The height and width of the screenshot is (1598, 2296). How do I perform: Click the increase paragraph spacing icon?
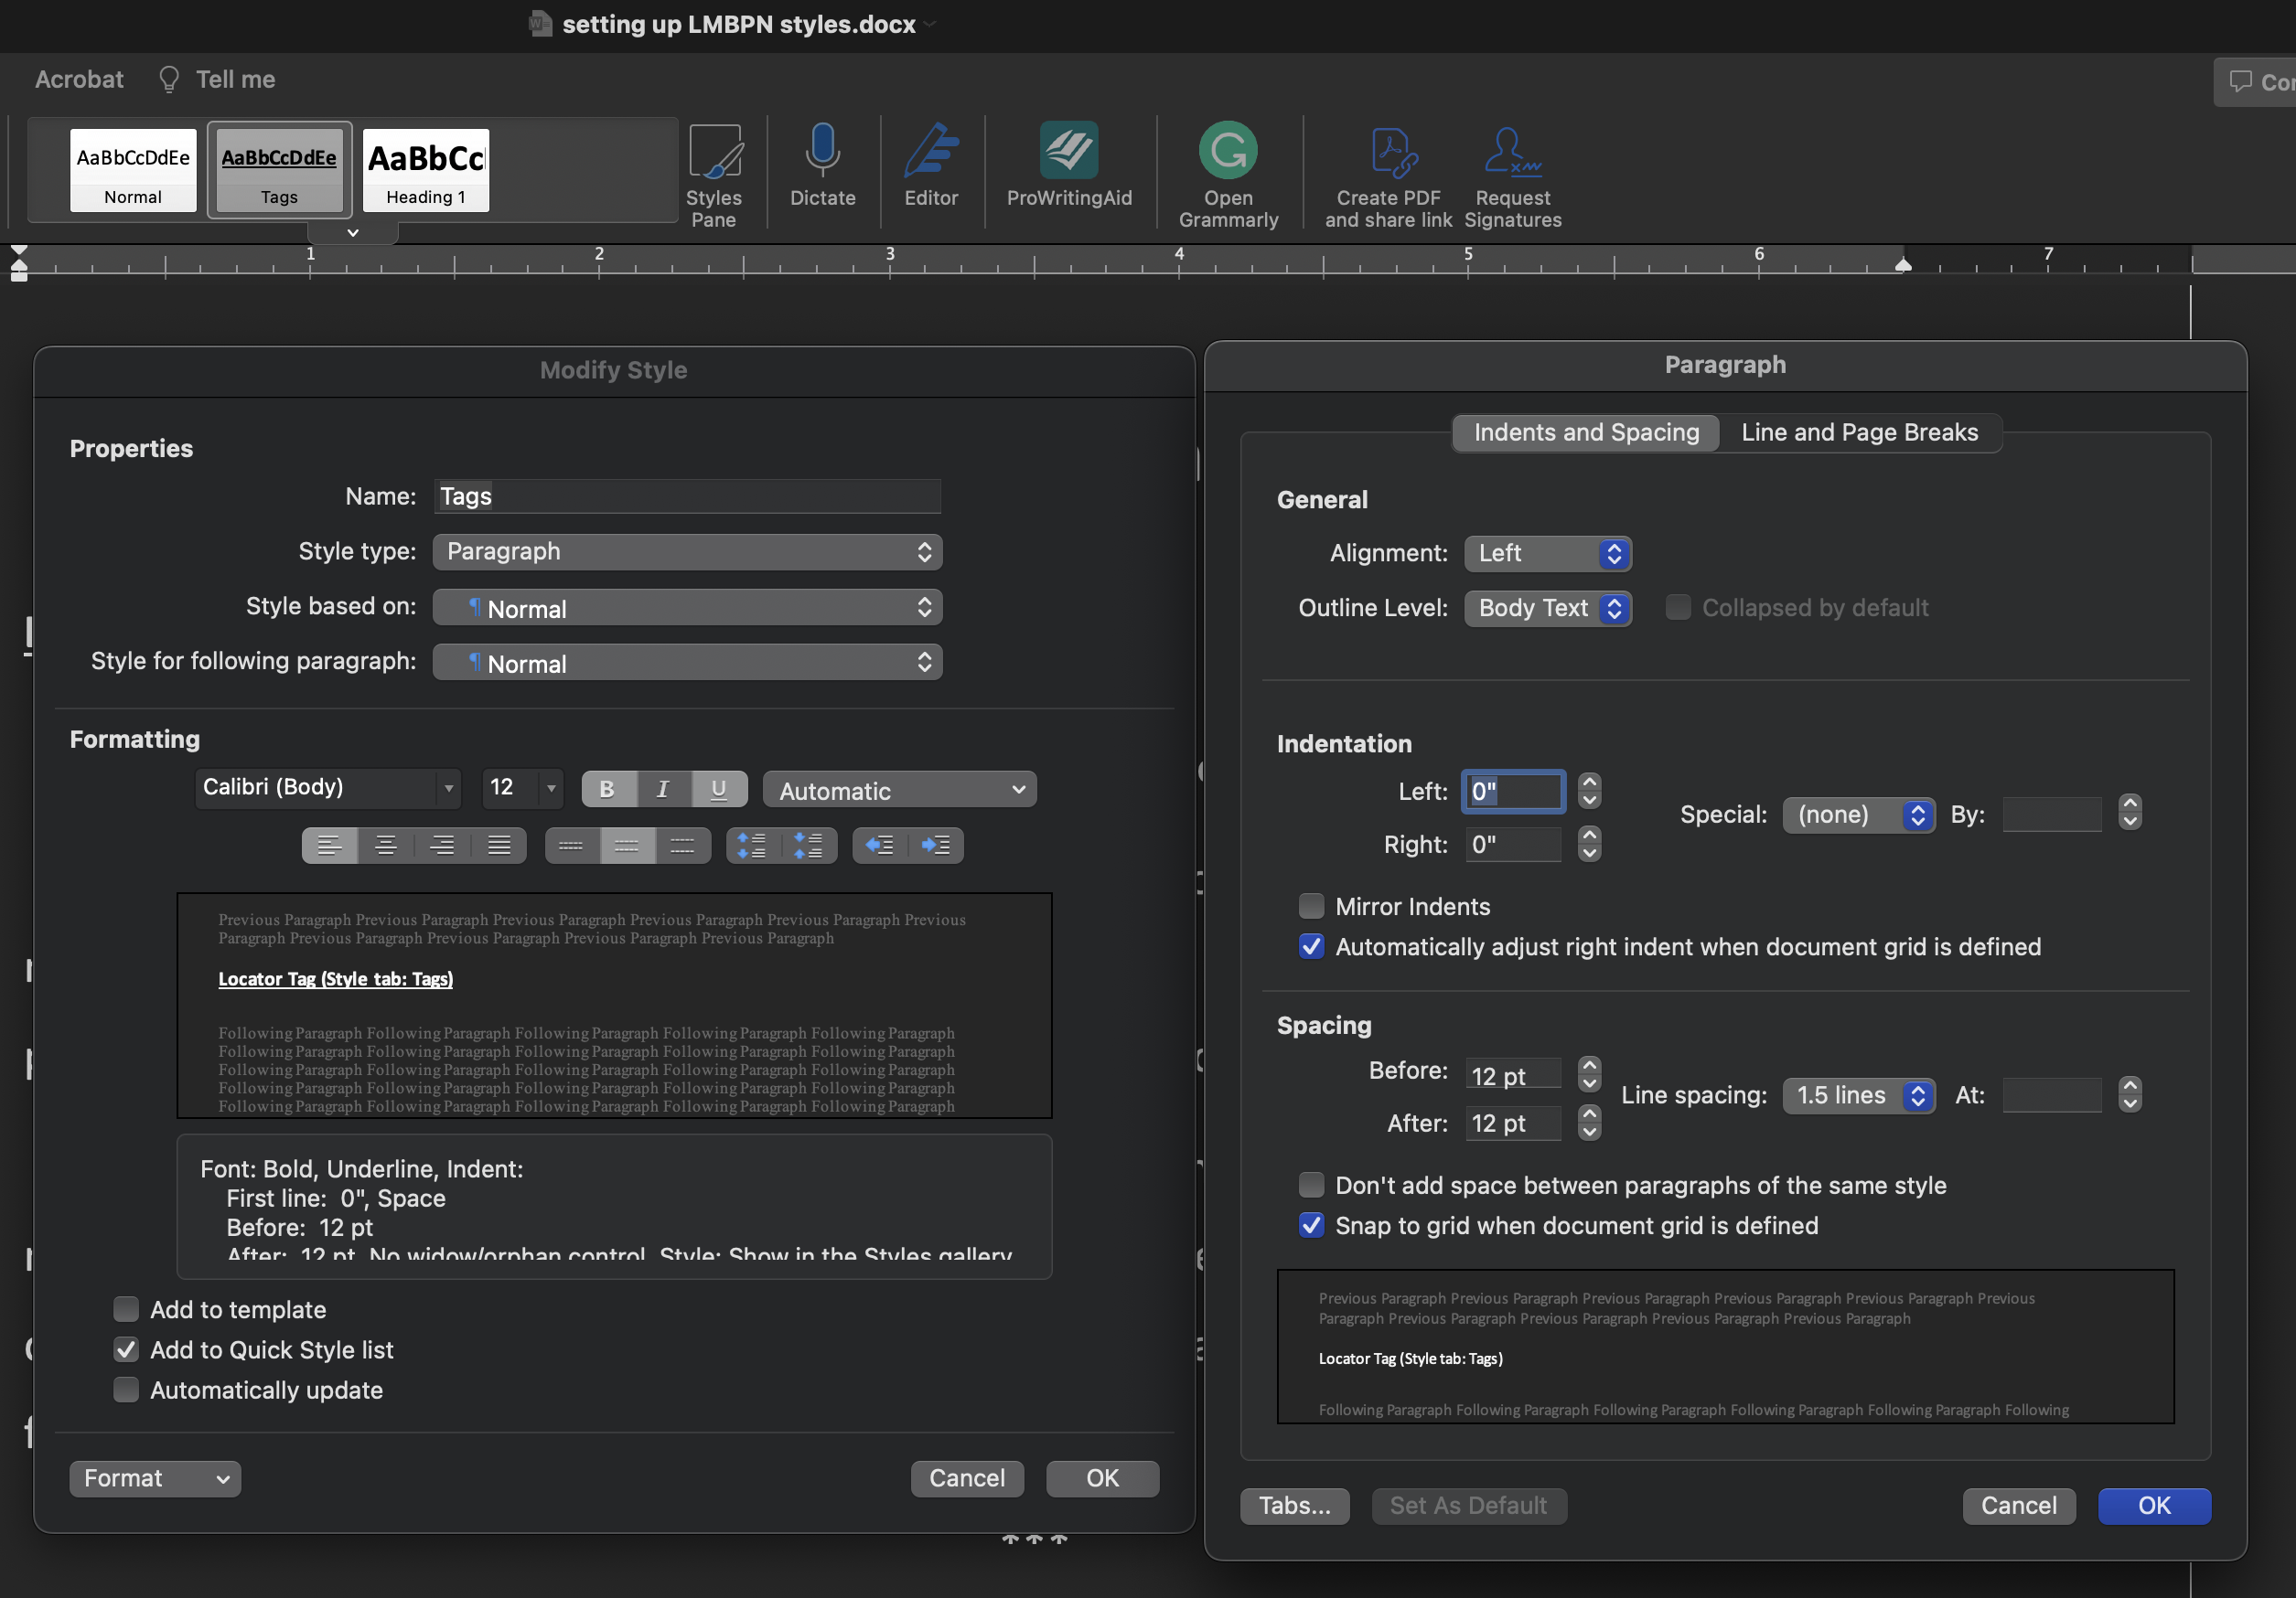(752, 846)
